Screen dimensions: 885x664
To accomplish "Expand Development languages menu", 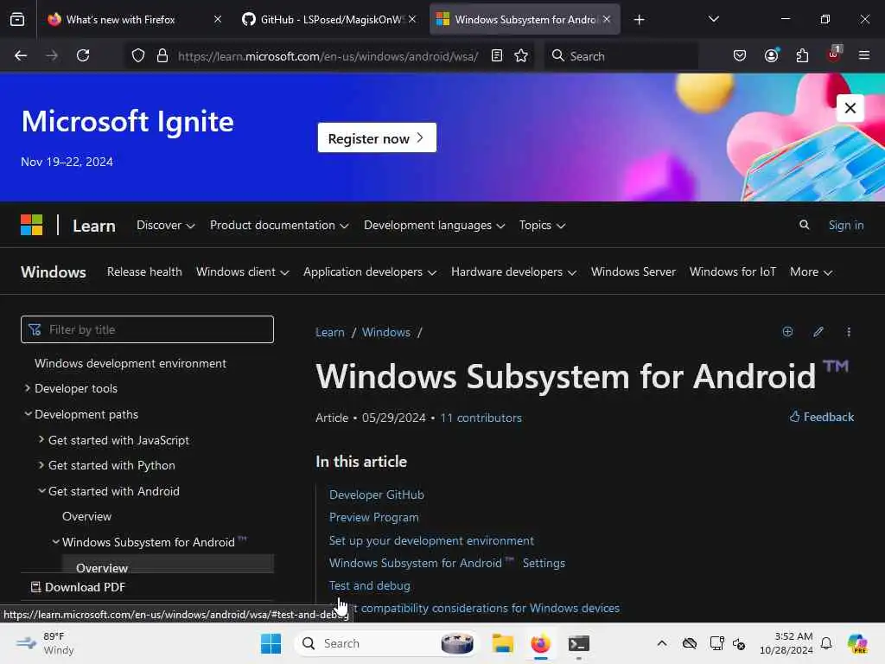I will coord(434,226).
